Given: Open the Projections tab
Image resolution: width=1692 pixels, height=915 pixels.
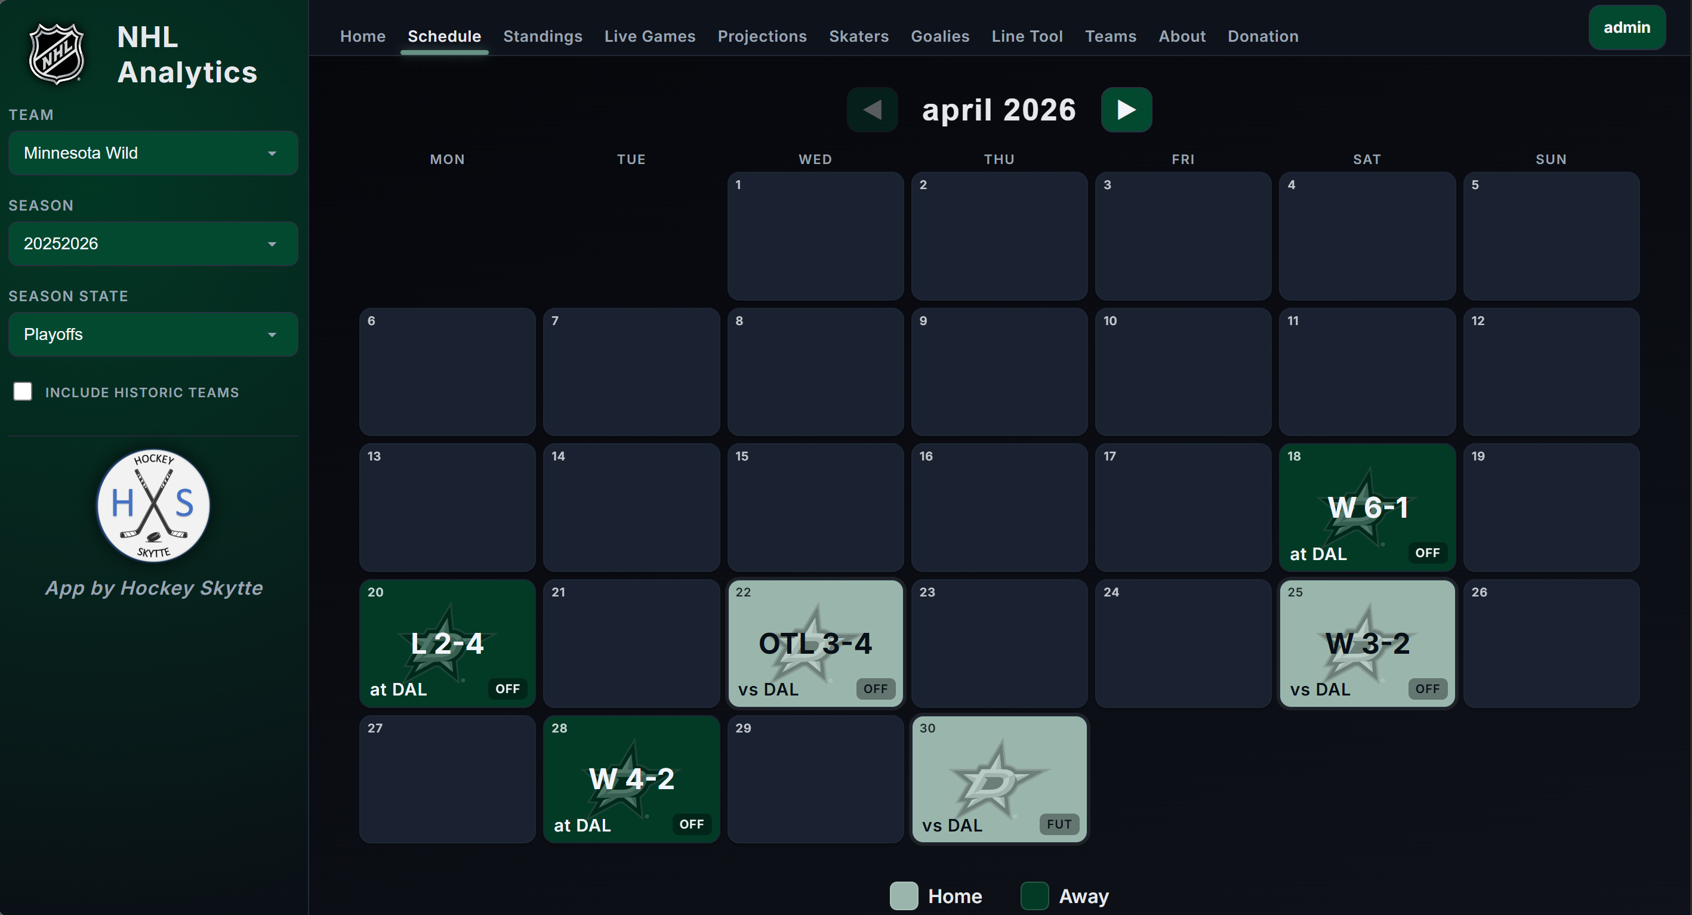Looking at the screenshot, I should [762, 36].
